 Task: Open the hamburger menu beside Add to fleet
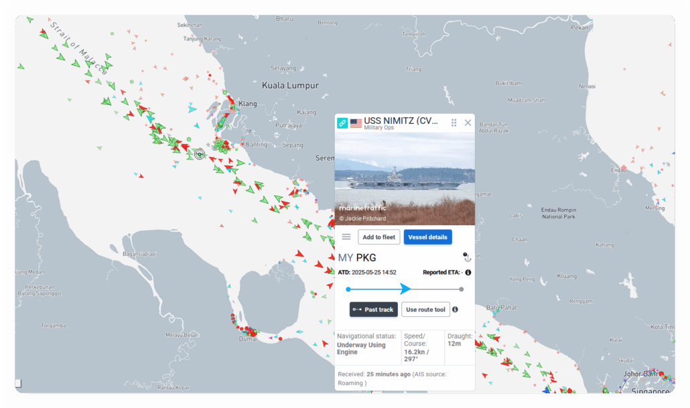(346, 236)
